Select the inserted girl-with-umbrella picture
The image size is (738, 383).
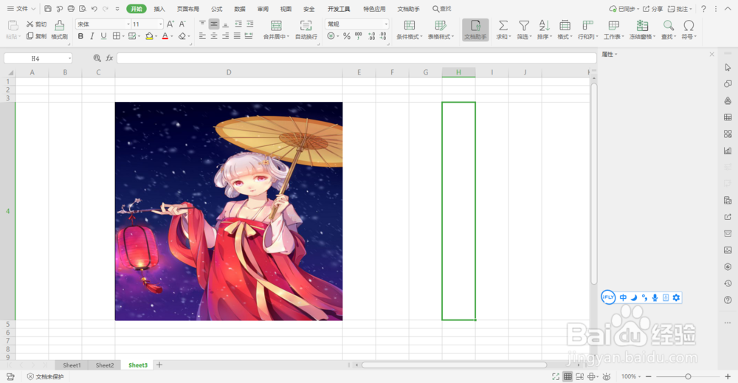pyautogui.click(x=229, y=211)
